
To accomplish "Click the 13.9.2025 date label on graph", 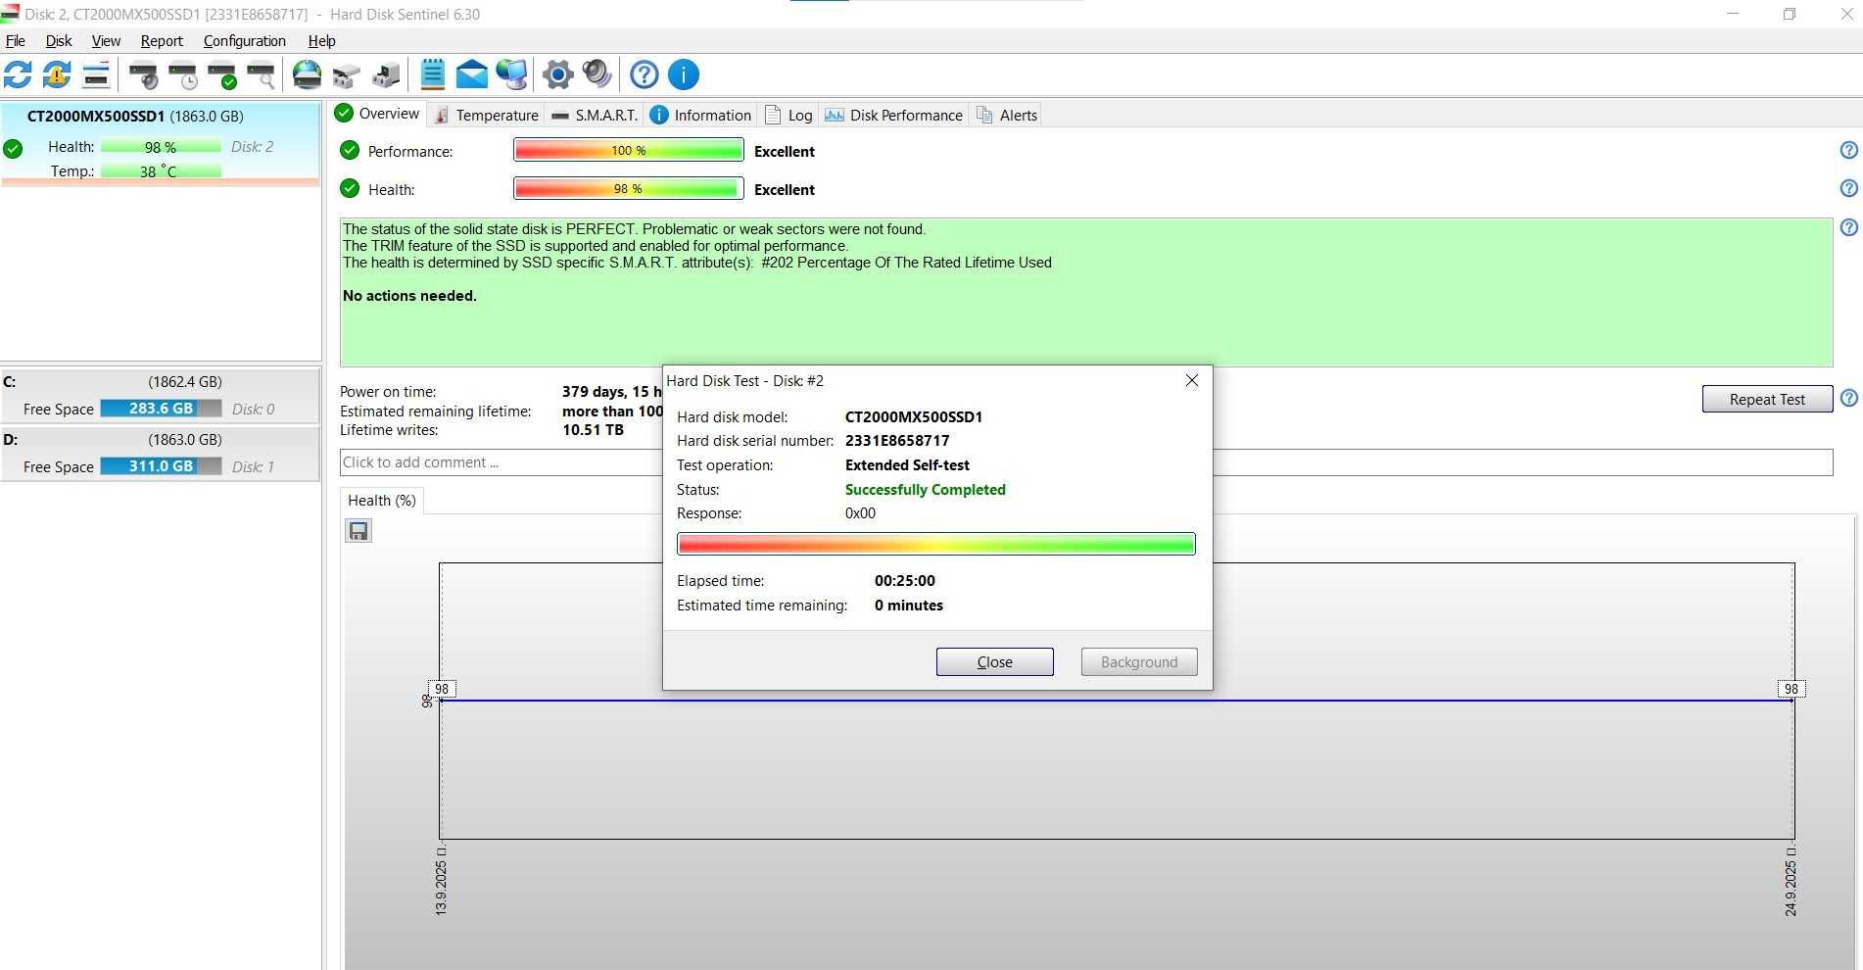I will [x=441, y=882].
